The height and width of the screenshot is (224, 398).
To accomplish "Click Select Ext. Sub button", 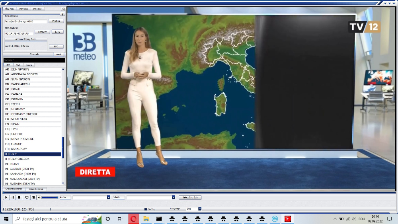I will [x=190, y=197].
